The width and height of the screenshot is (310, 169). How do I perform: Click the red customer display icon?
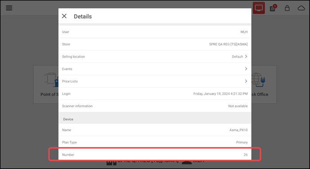[259, 8]
